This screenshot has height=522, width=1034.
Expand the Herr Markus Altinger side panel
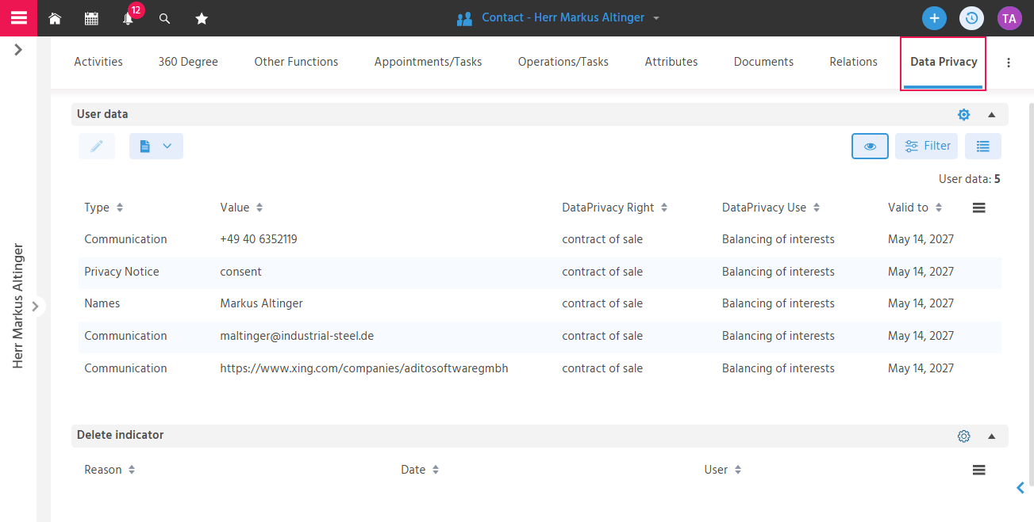click(35, 307)
